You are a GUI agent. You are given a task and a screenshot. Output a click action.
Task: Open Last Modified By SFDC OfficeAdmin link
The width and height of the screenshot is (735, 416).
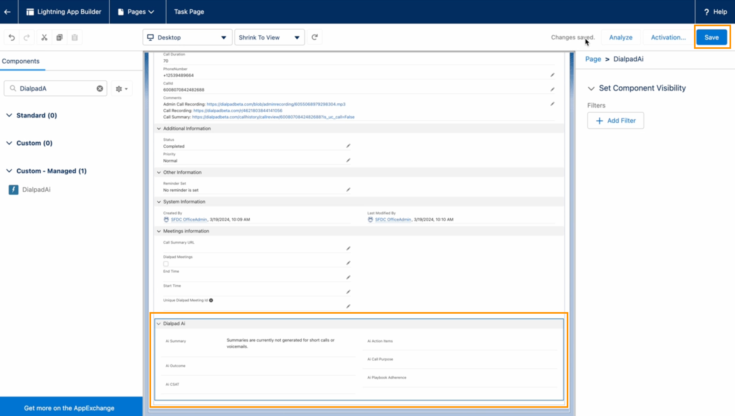coord(393,220)
